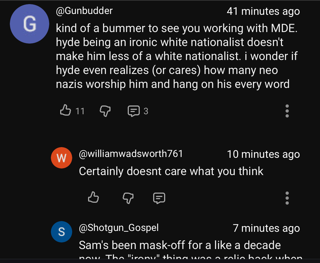Click the 11 likes count
The image size is (320, 263).
point(80,111)
